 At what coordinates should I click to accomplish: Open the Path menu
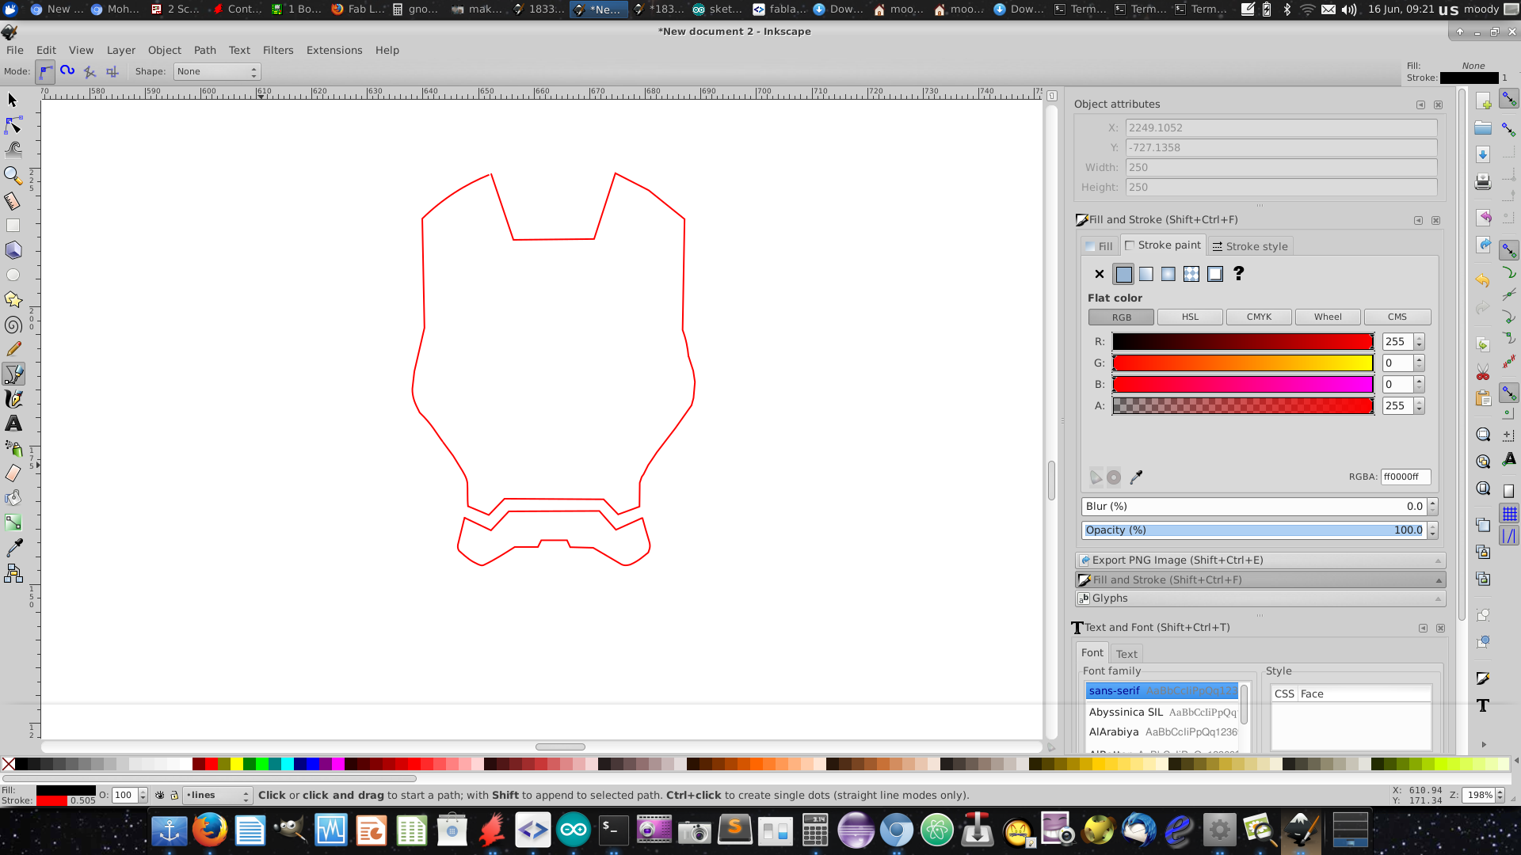205,50
